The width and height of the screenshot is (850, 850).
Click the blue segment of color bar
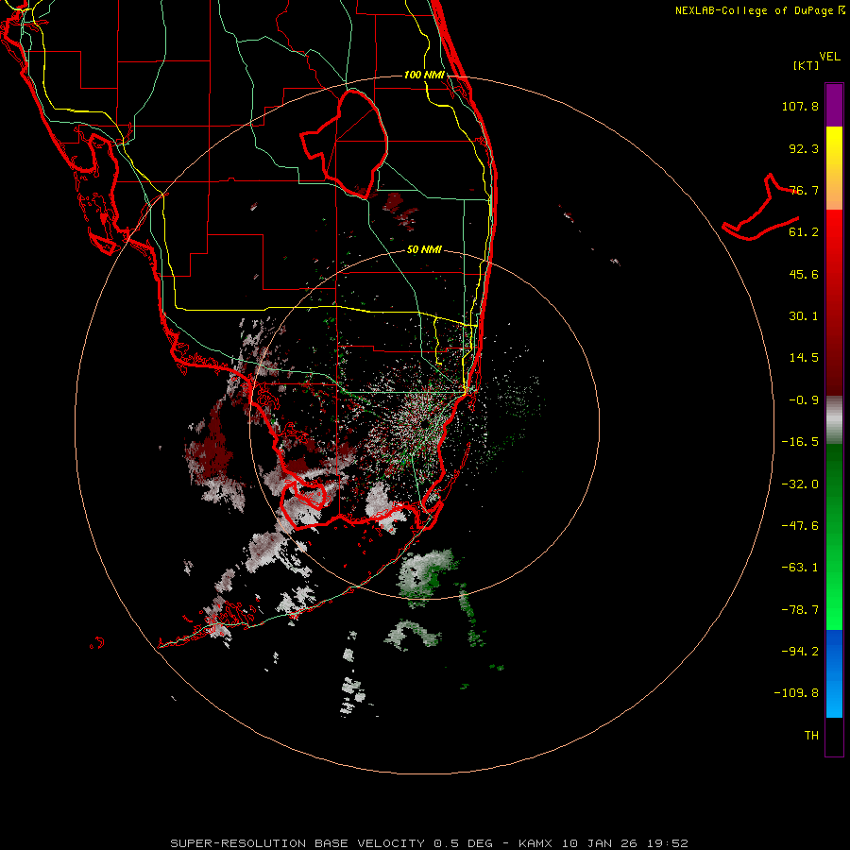[x=834, y=673]
